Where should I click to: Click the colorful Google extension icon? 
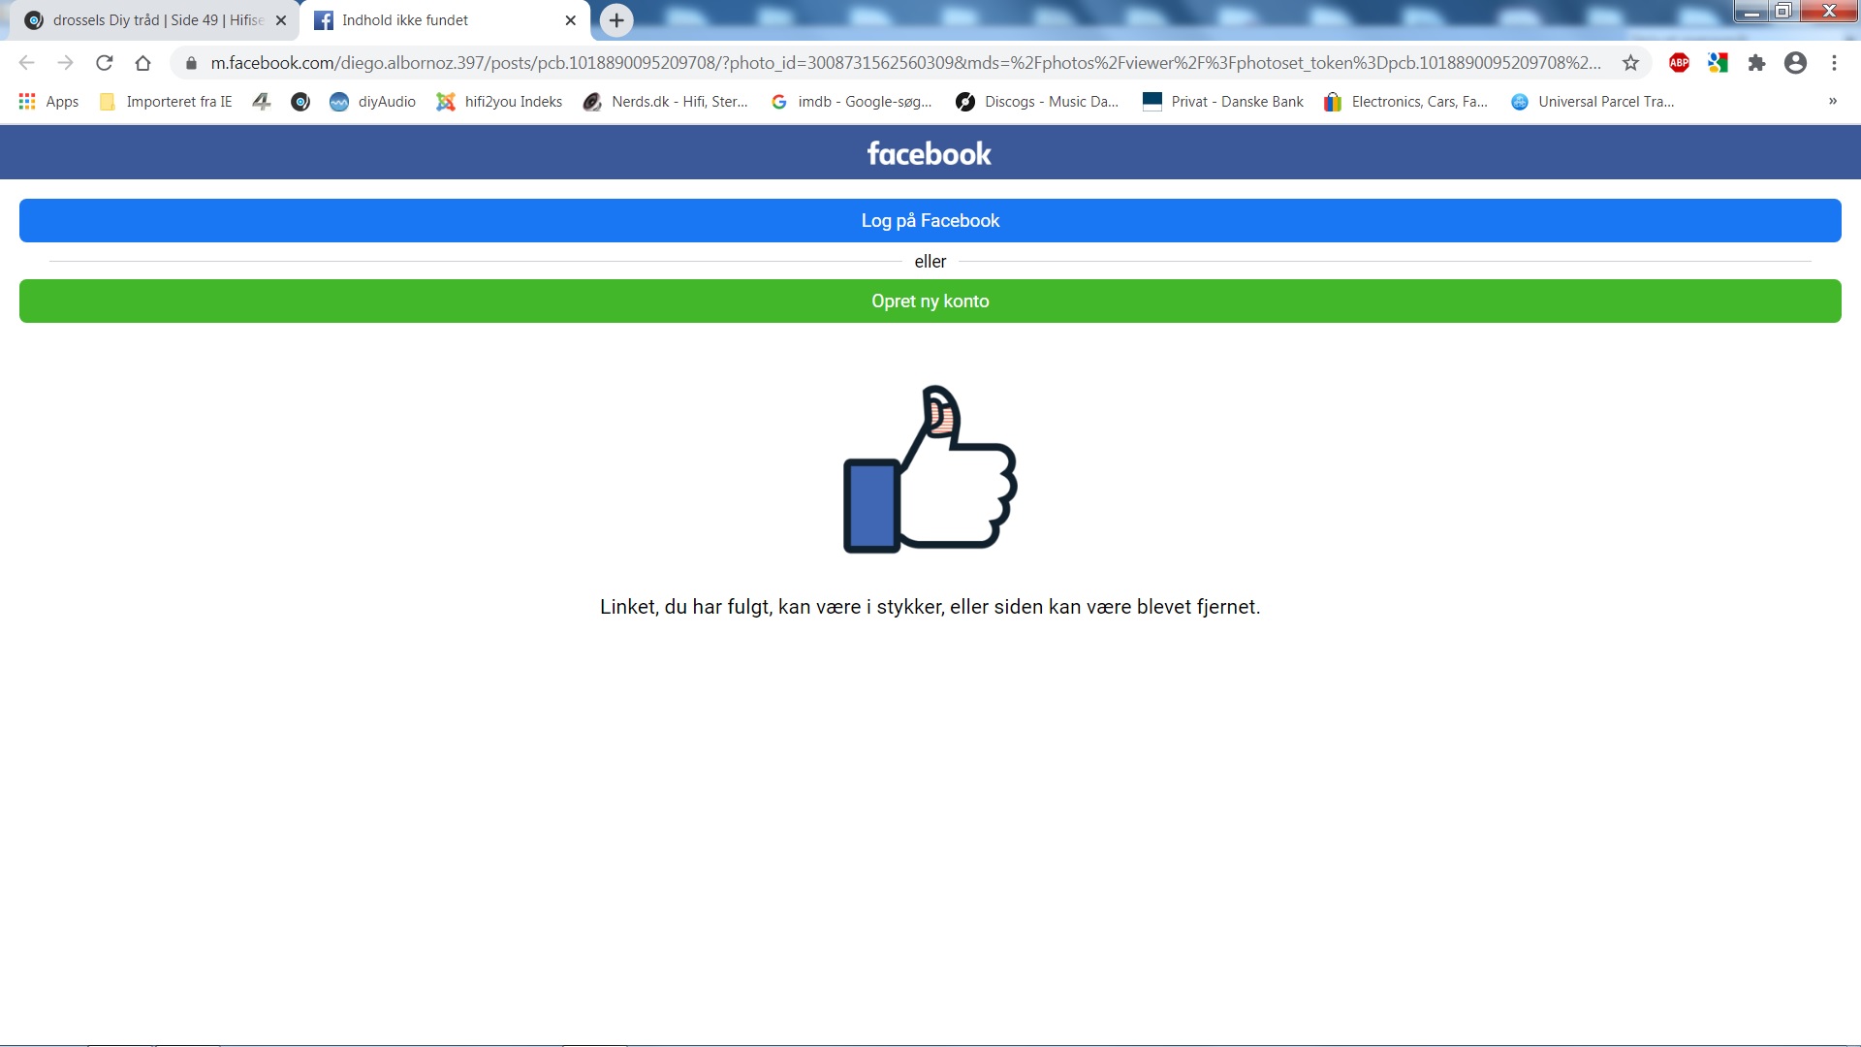point(1718,63)
